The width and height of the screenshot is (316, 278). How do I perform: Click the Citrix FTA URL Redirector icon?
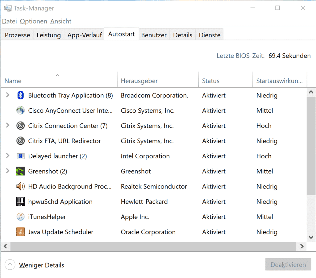coord(20,141)
